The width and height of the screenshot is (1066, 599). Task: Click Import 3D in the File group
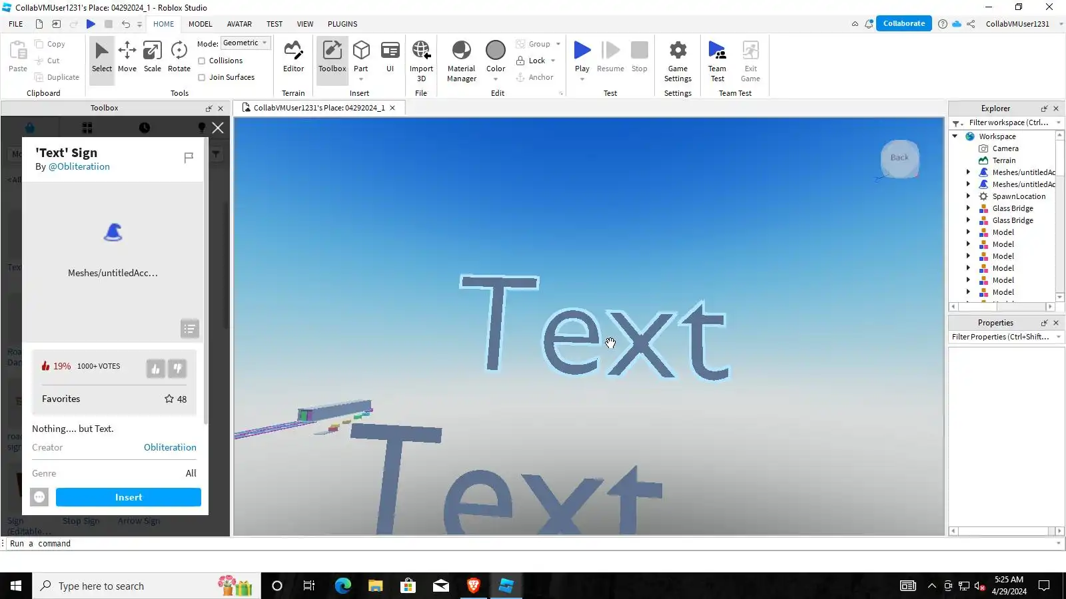point(421,61)
